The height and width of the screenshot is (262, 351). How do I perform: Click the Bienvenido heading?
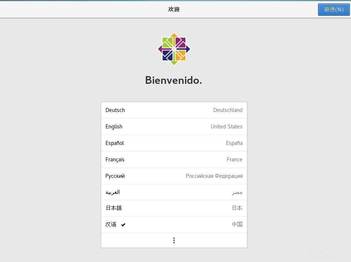(174, 80)
